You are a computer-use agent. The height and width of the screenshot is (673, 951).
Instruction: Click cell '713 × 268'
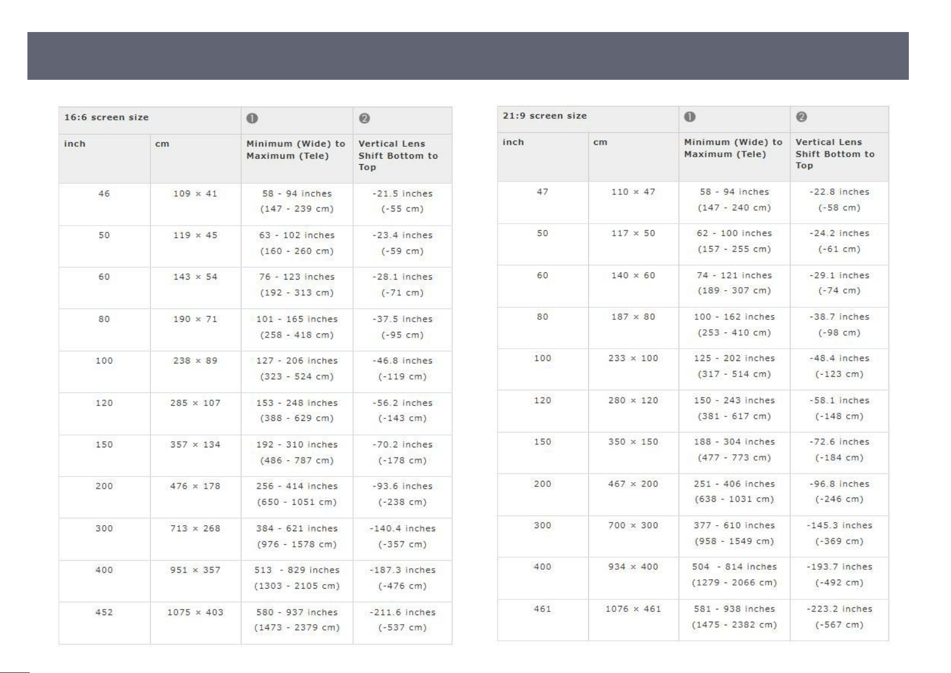(x=195, y=529)
